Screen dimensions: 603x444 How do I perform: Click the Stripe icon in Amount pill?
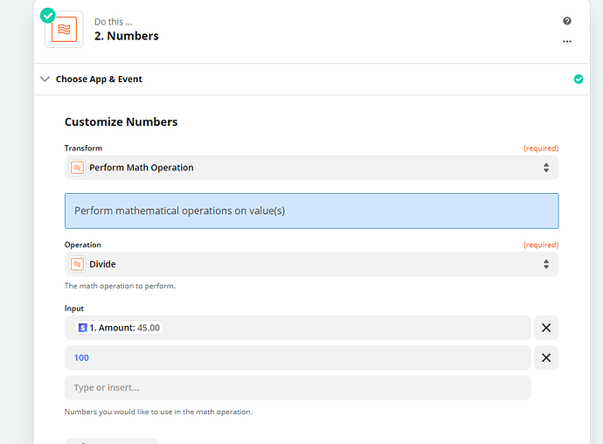pos(82,328)
